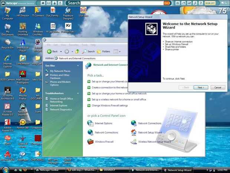Expand hidden system tray icons chevron

(207, 170)
